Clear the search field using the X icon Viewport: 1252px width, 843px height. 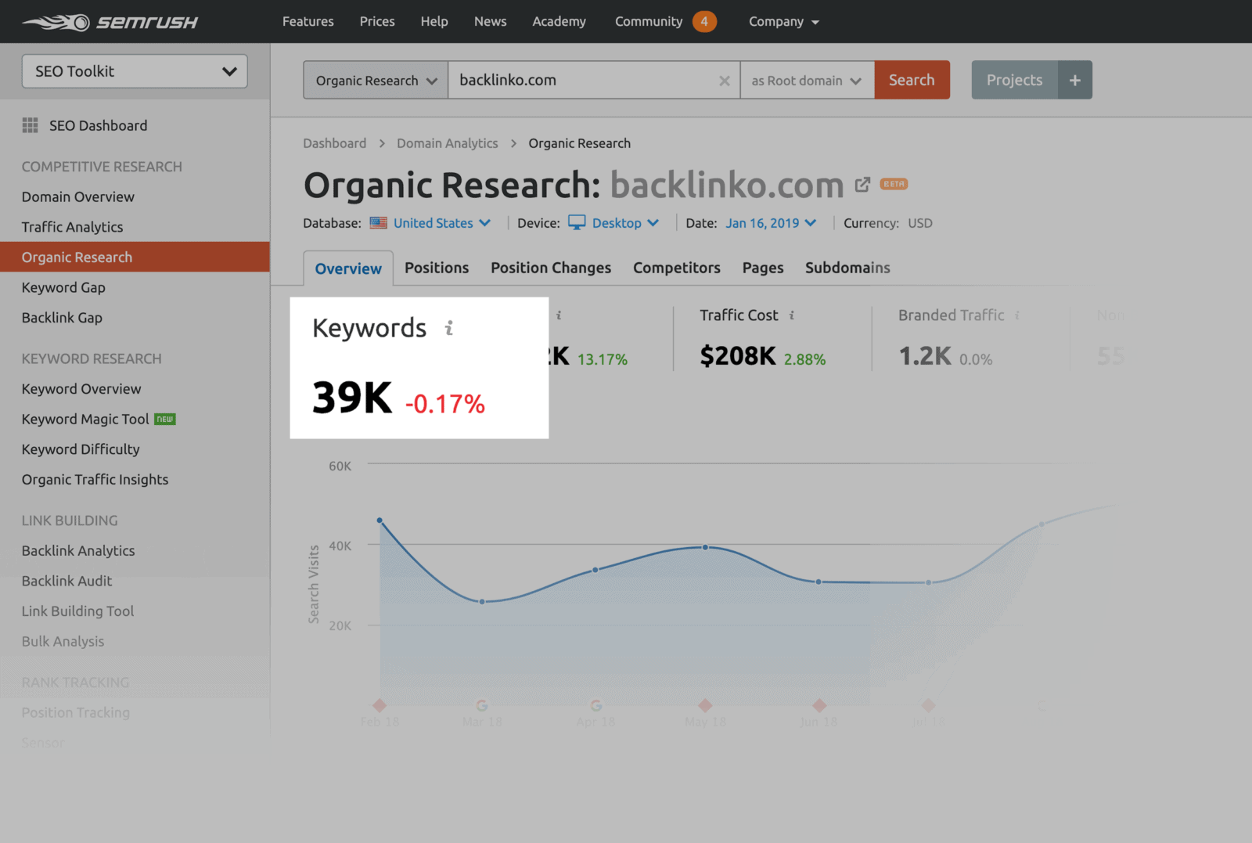[725, 80]
